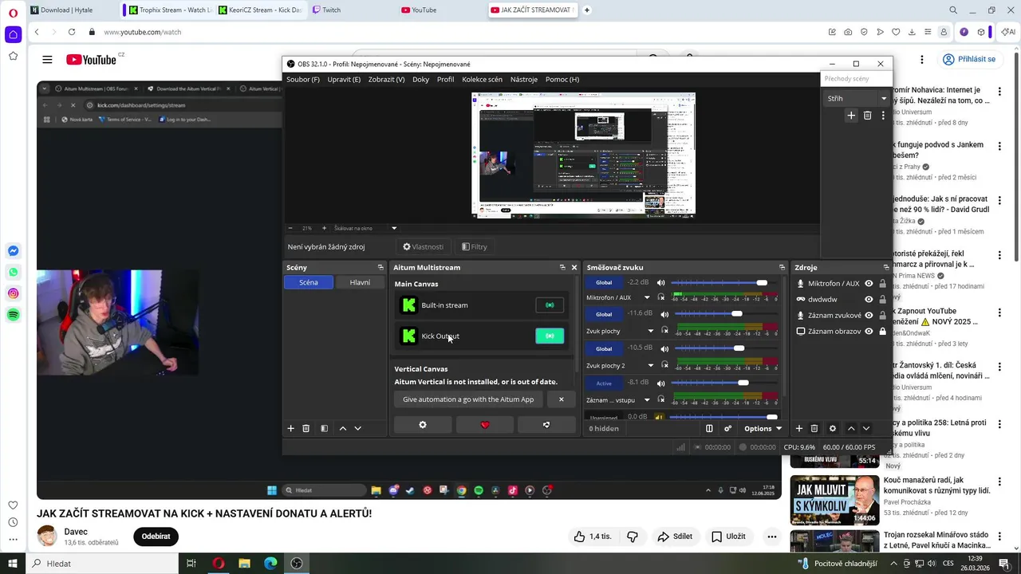The height and width of the screenshot is (574, 1021).
Task: Open the Nástroje menu
Action: coord(524,80)
